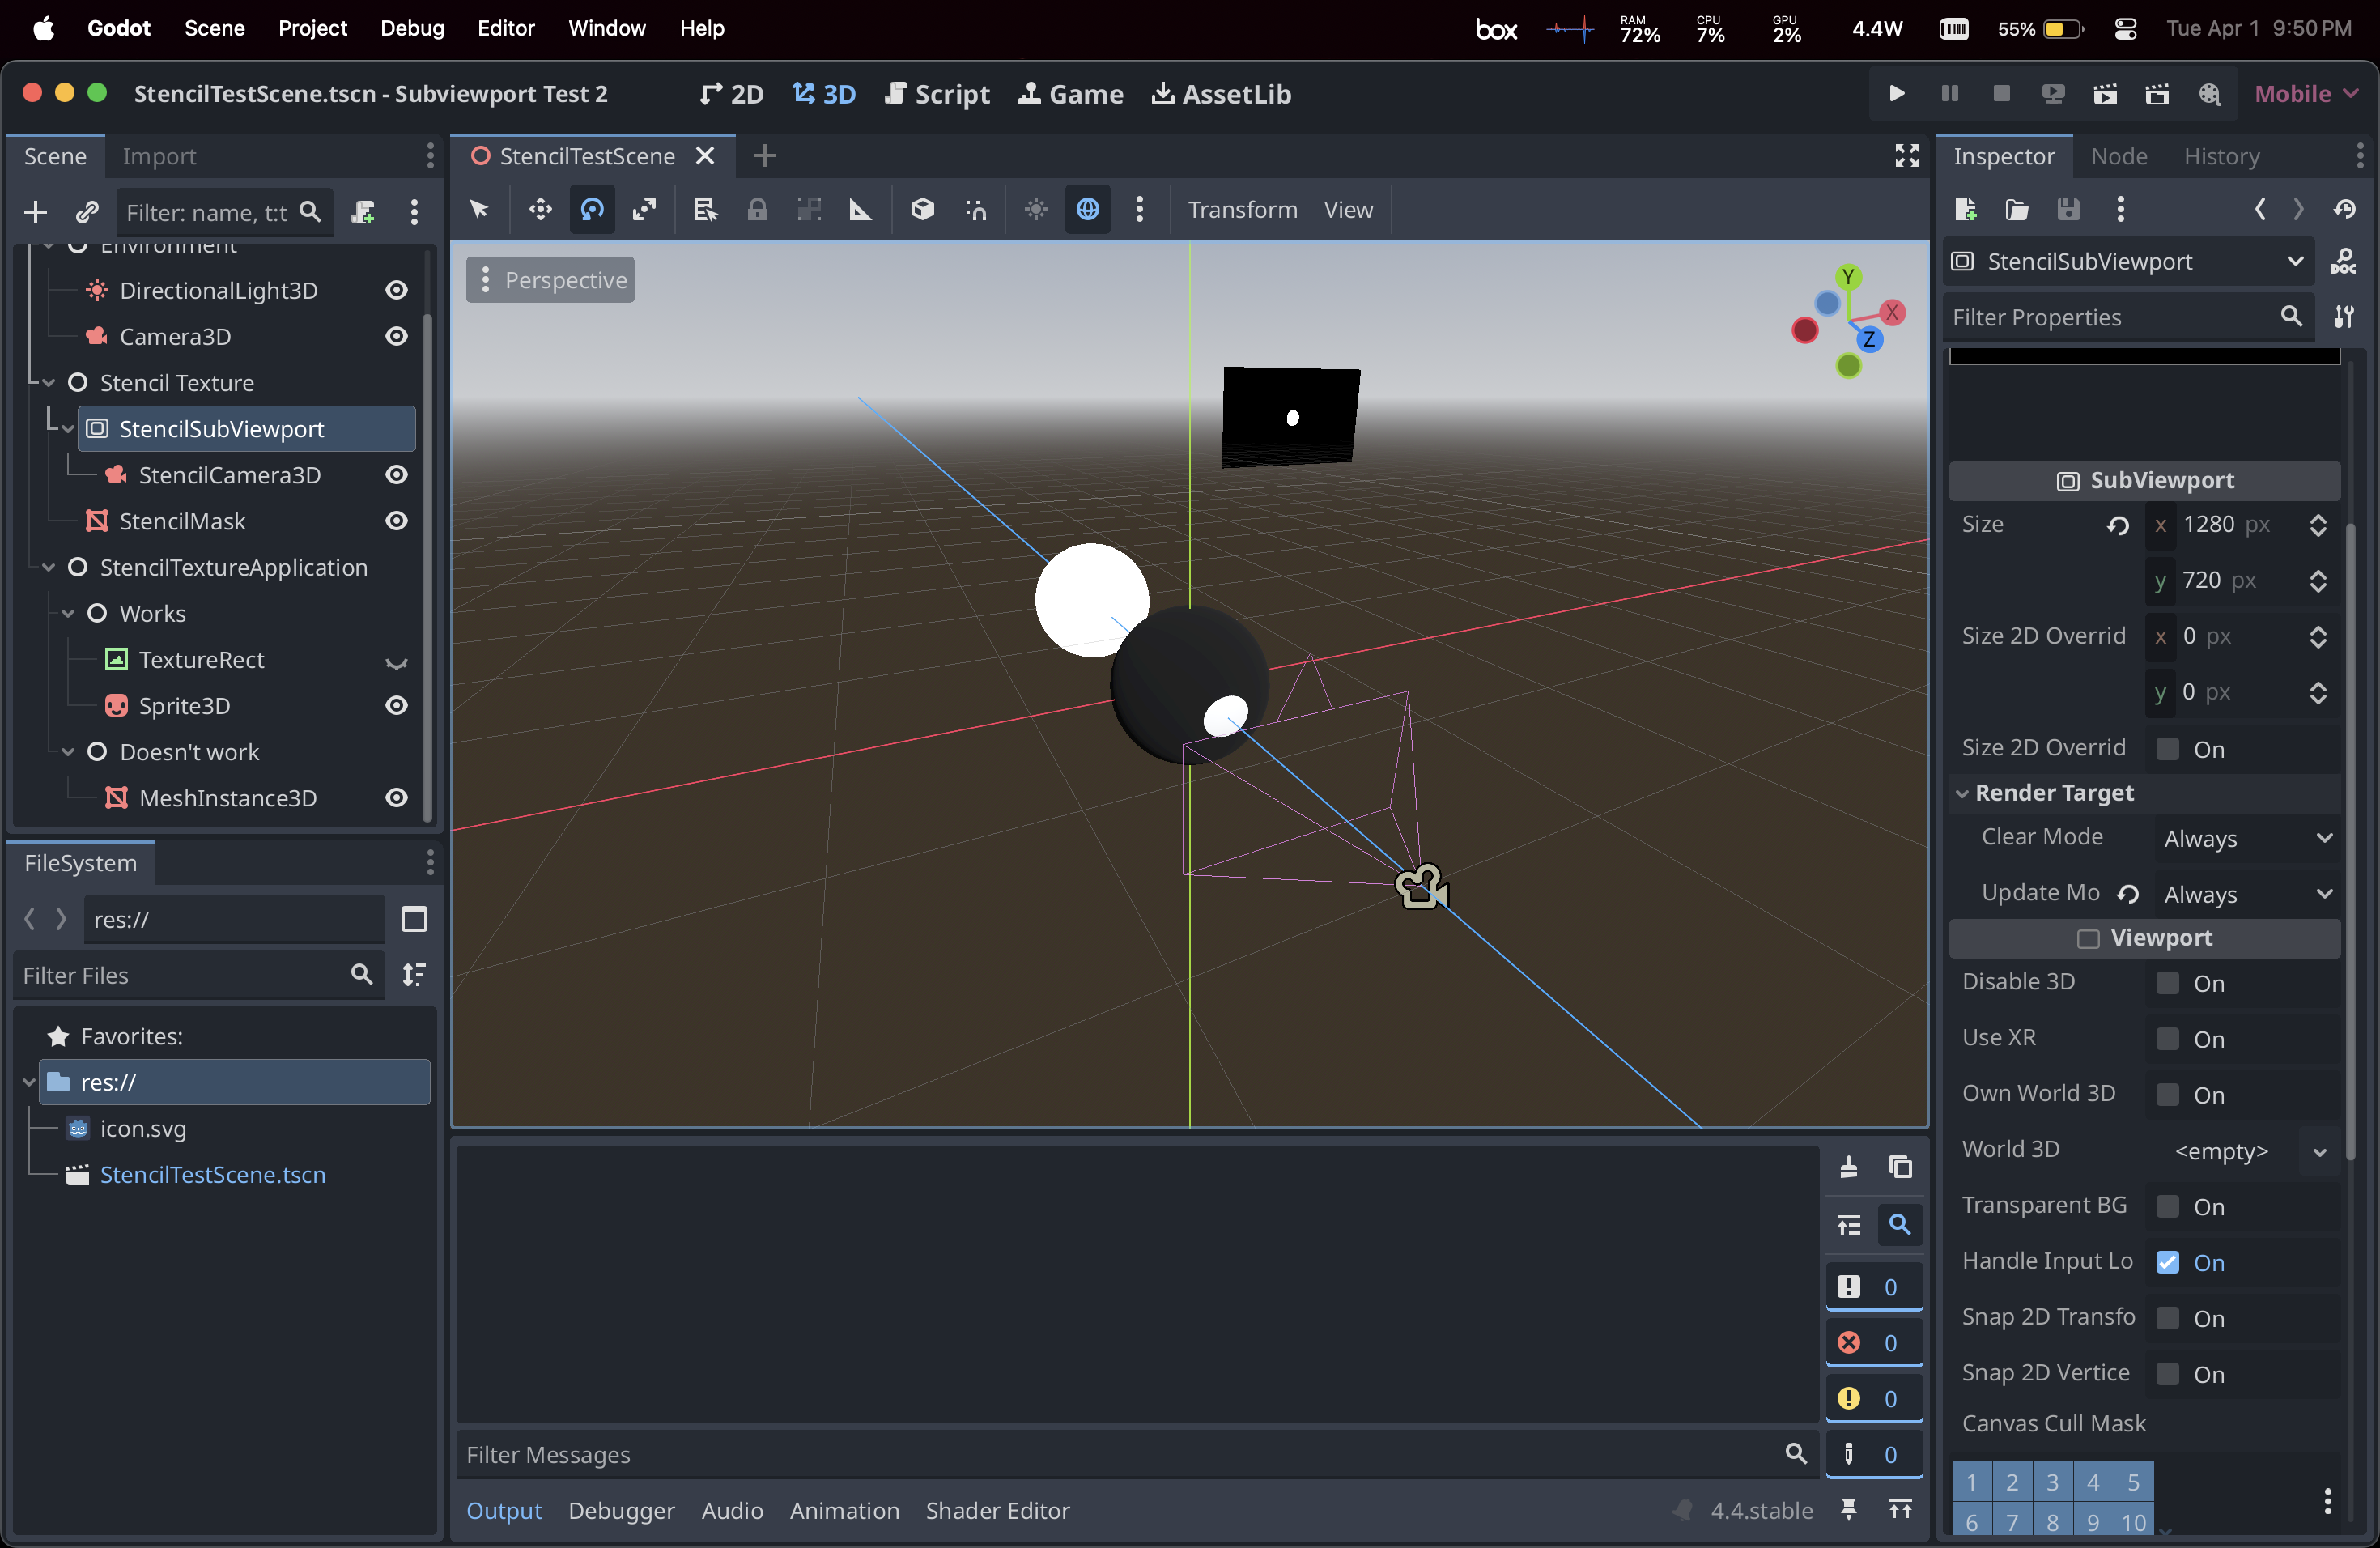Click the ruler mode icon
This screenshot has width=2380, height=1548.
860,209
